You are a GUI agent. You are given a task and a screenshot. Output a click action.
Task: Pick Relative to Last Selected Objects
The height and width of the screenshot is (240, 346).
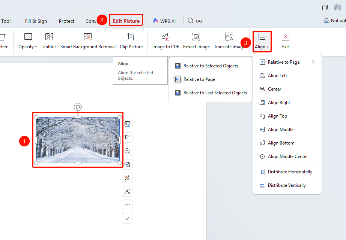click(x=211, y=93)
